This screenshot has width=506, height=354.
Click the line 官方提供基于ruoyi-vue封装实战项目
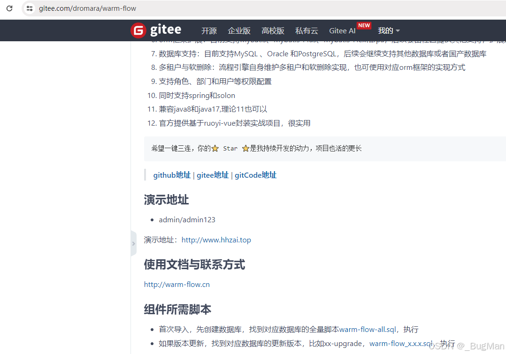tap(234, 123)
